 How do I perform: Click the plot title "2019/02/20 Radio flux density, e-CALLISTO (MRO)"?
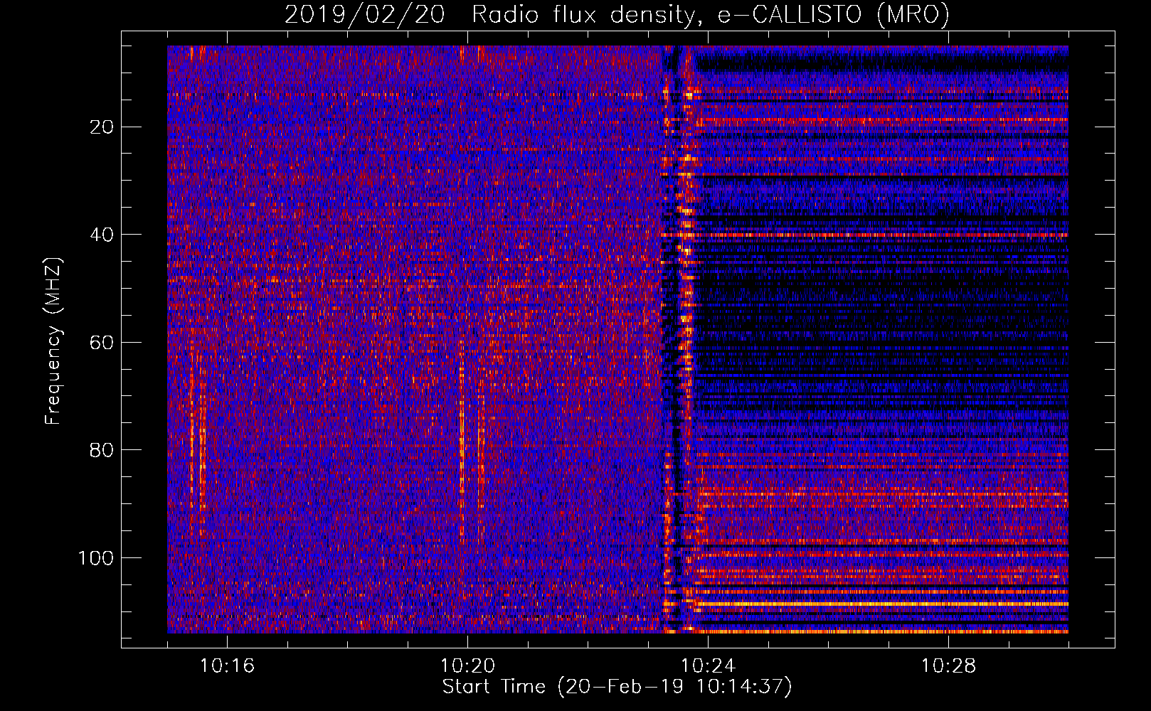(617, 14)
